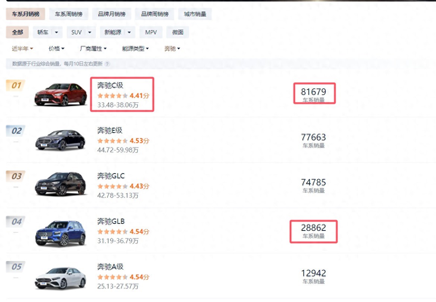Click the star rating of 奔驰E级
Image resolution: width=436 pixels, height=302 pixels.
(113, 141)
